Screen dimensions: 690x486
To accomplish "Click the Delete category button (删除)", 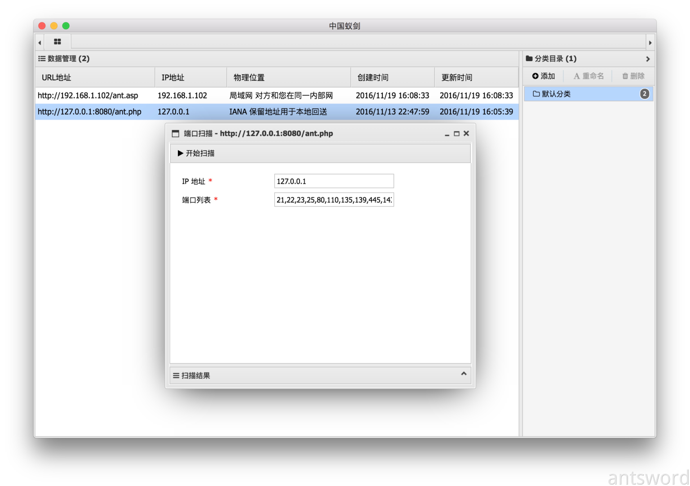I will [633, 76].
